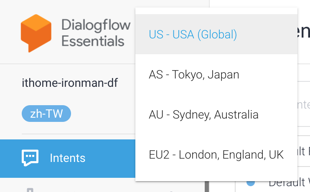Viewport: 310px width, 192px height.
Task: Choose AS - Tokyo, Japan region
Action: (194, 75)
